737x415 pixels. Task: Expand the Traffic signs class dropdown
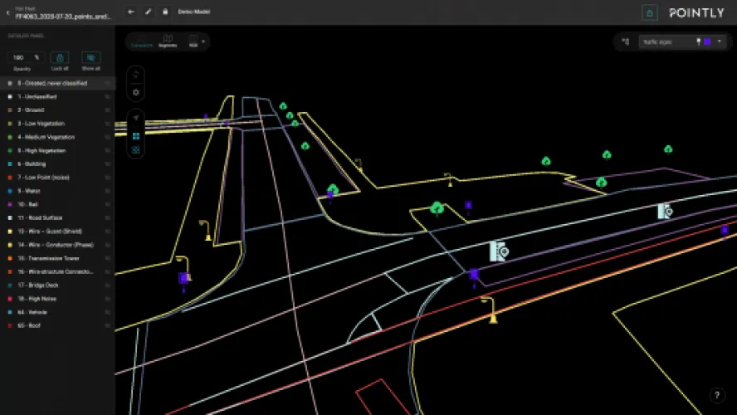(719, 41)
